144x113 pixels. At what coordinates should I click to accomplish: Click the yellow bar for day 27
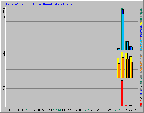click(x=118, y=68)
